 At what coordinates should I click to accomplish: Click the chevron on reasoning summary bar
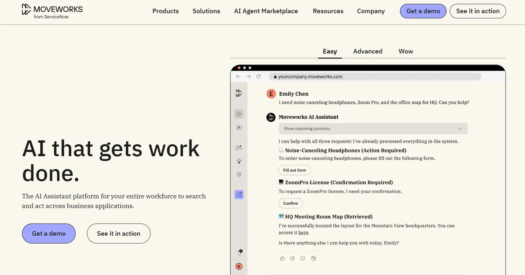pyautogui.click(x=460, y=129)
